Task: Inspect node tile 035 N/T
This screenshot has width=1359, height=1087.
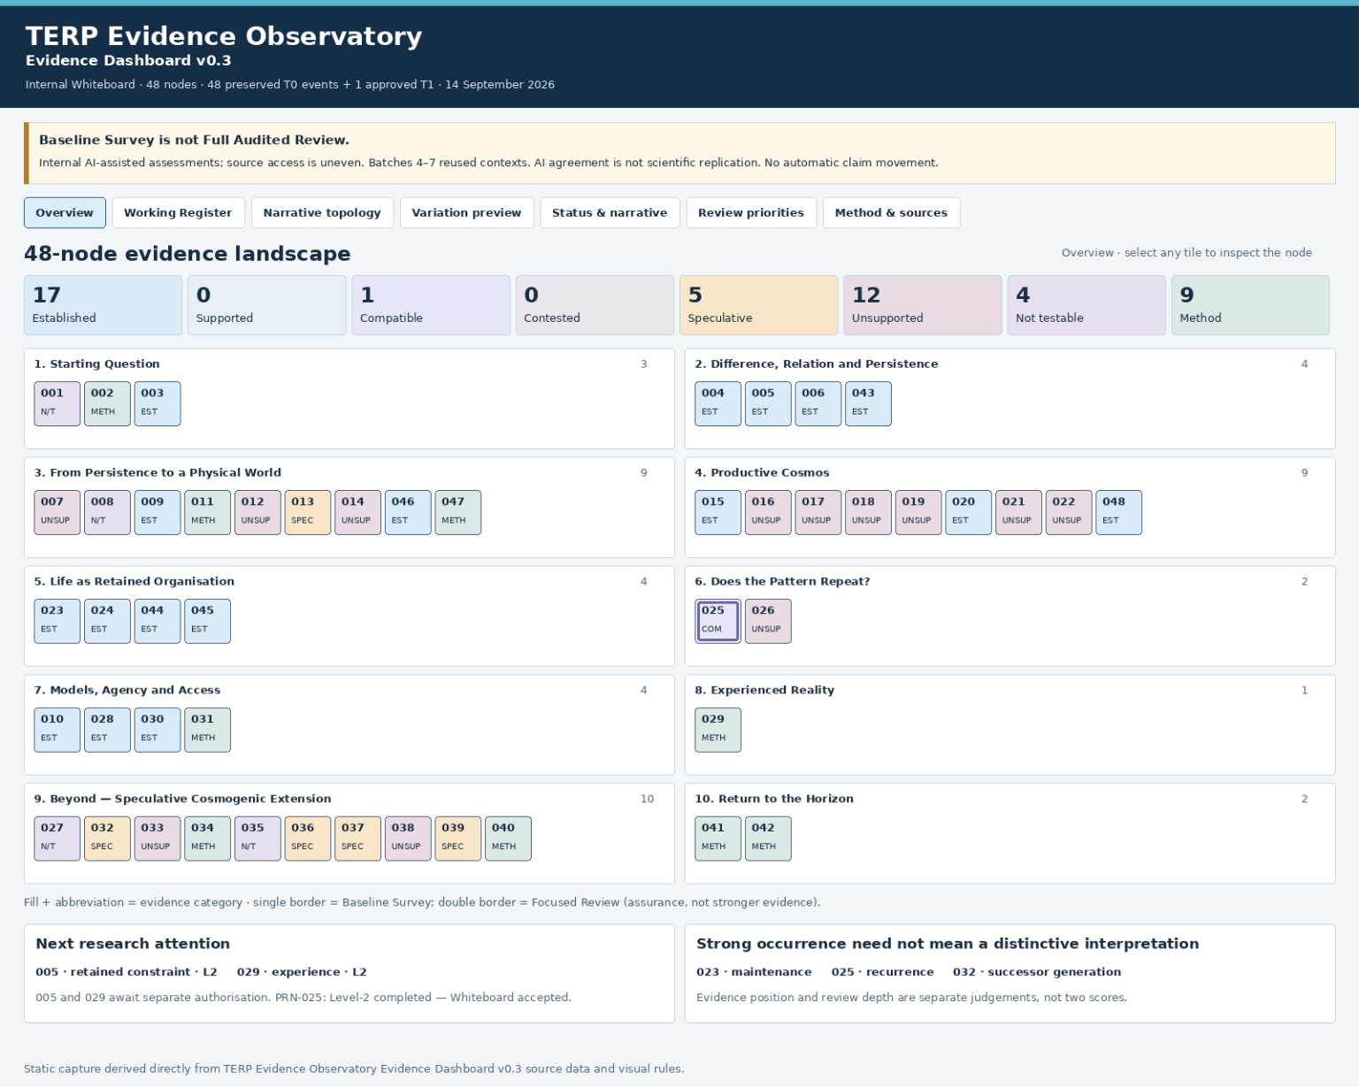Action: (x=257, y=838)
